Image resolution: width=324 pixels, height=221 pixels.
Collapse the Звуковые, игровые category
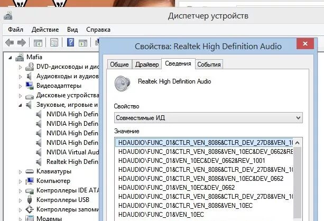[20, 105]
